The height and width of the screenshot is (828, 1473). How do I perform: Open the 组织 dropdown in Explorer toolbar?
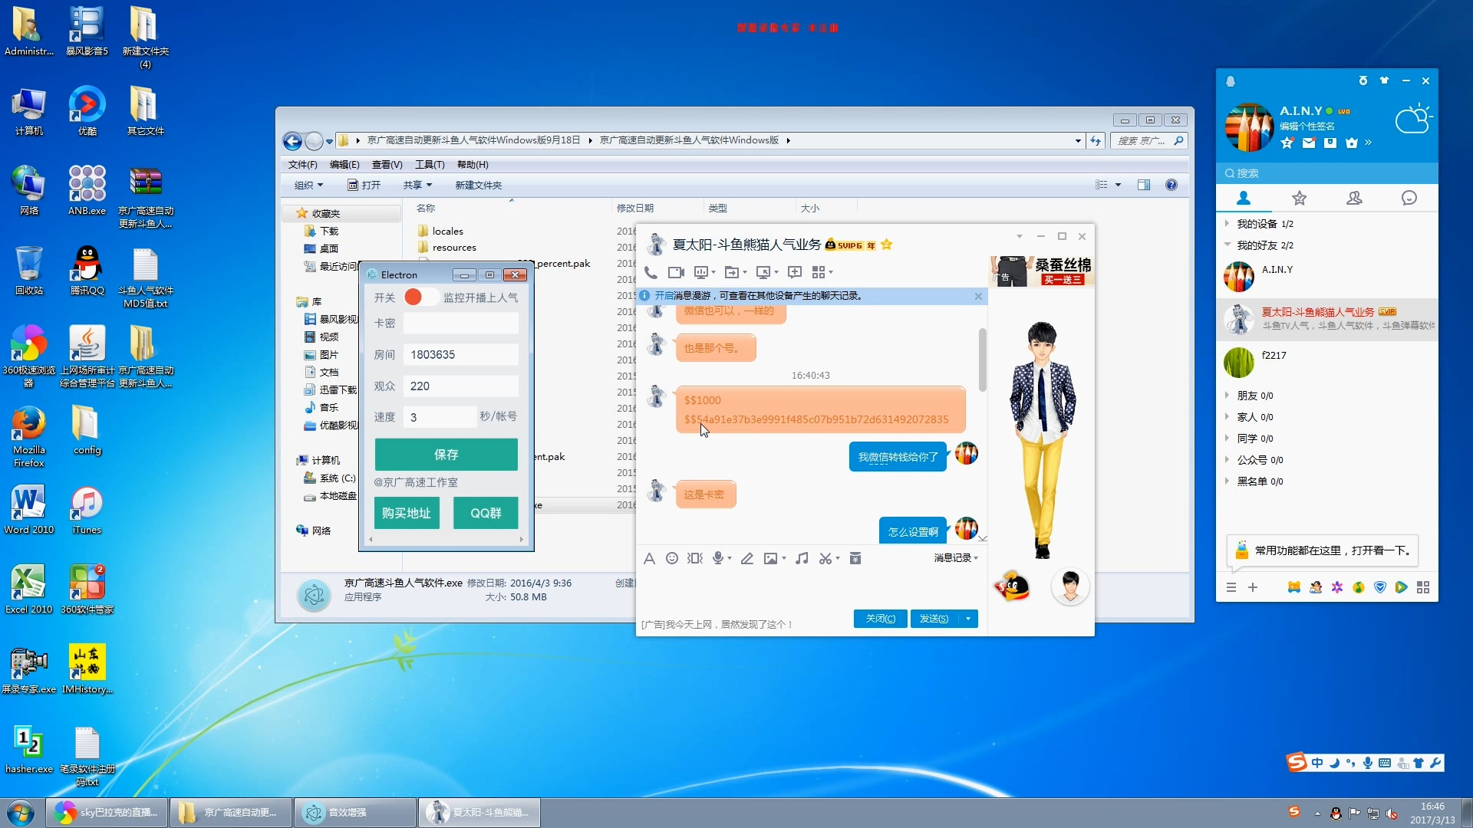point(308,185)
